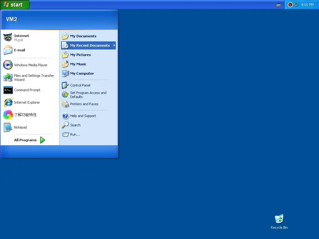Click the 8:01 PM clock
Image resolution: width=319 pixels, height=239 pixels.
pos(307,5)
